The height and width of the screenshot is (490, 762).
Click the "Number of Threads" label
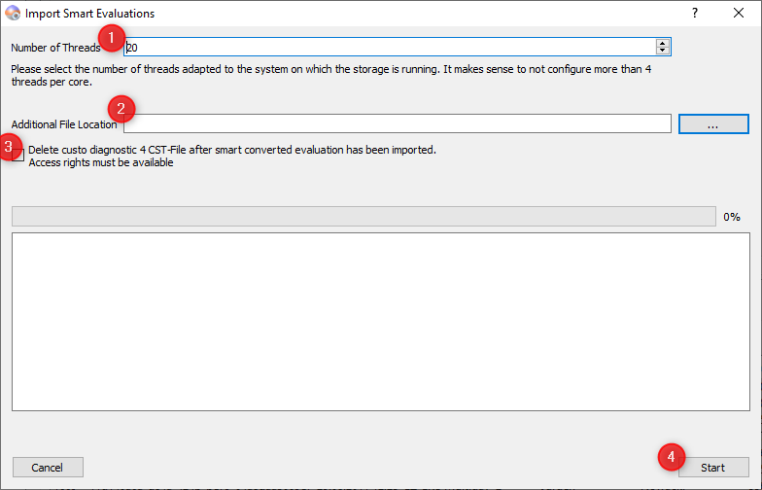tap(55, 48)
